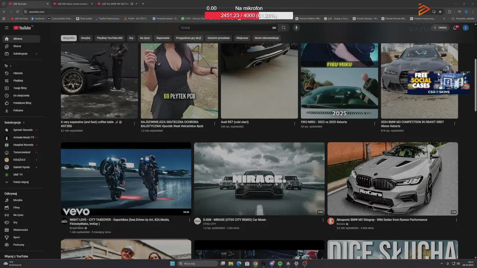Switch to This BMW M4 G82 tab
Screen dimensions: 477x268
coord(117,4)
